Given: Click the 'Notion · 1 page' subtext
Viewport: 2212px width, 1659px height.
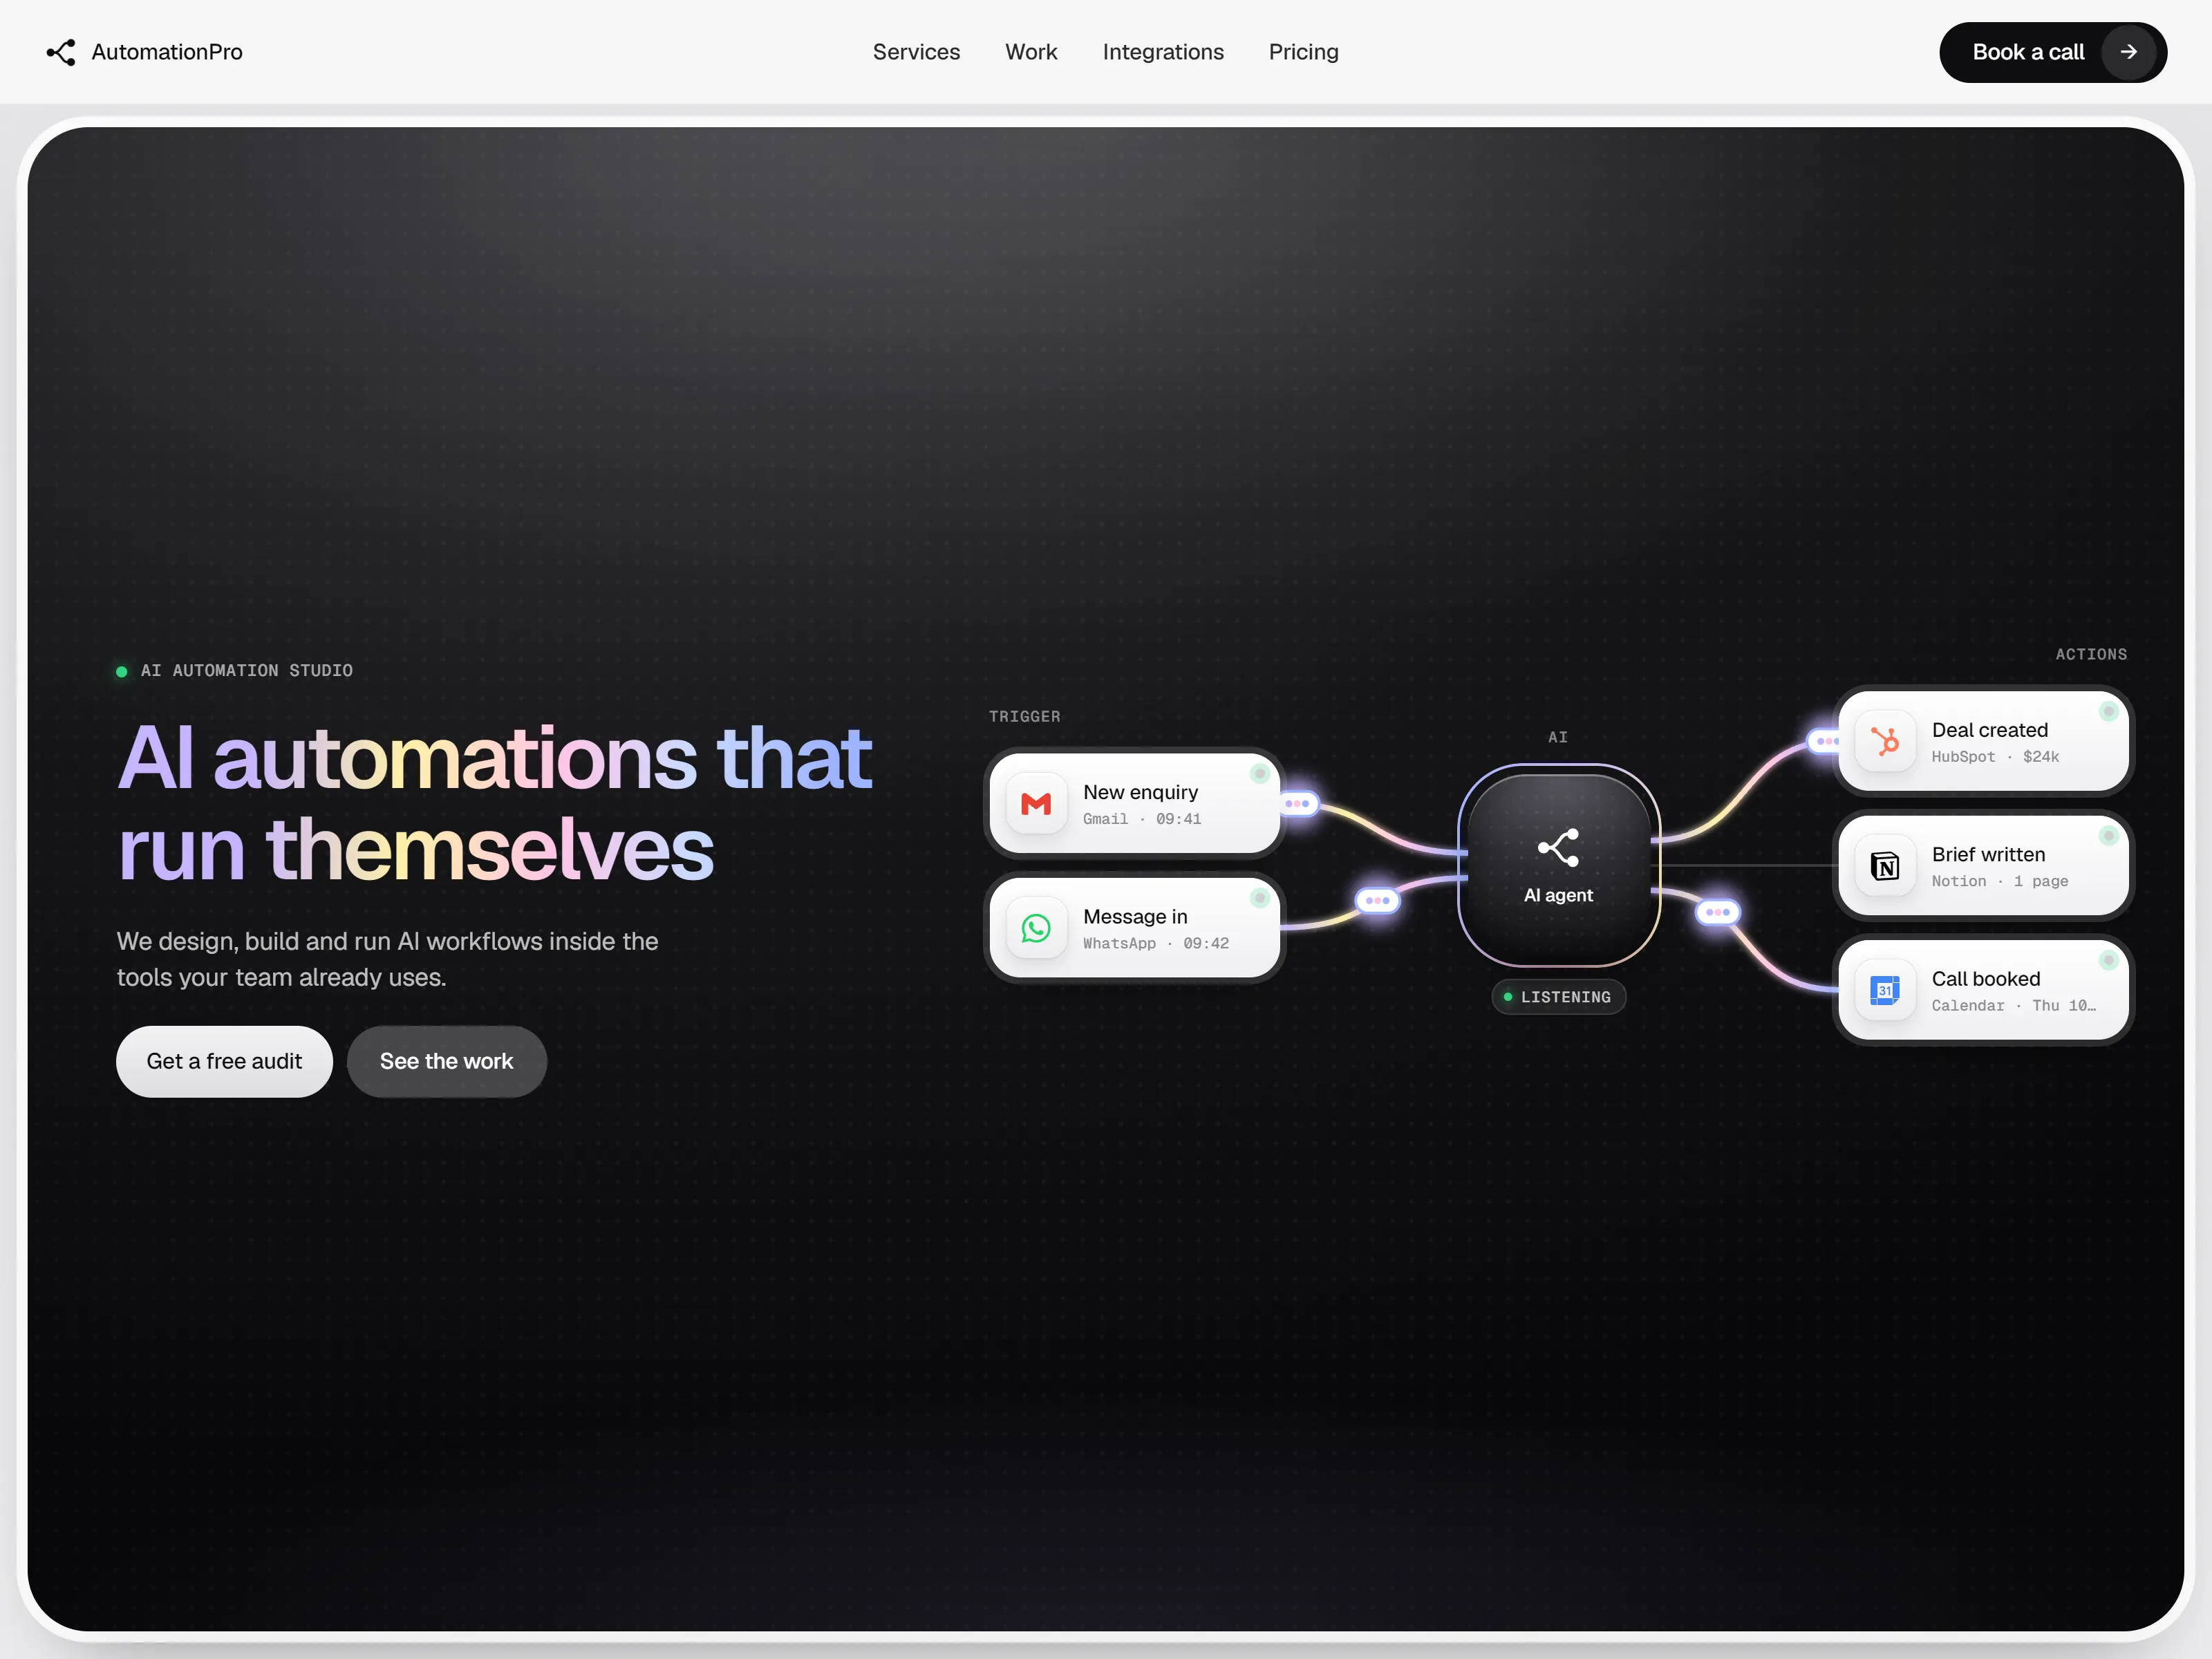Looking at the screenshot, I should (x=2000, y=881).
